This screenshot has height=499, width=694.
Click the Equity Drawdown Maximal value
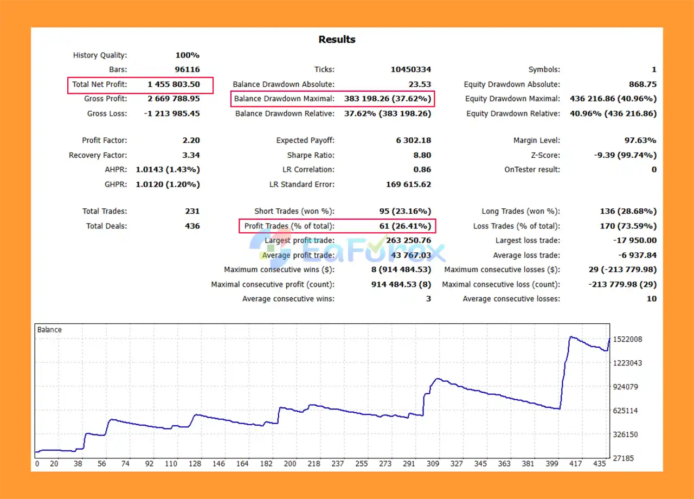(x=613, y=99)
